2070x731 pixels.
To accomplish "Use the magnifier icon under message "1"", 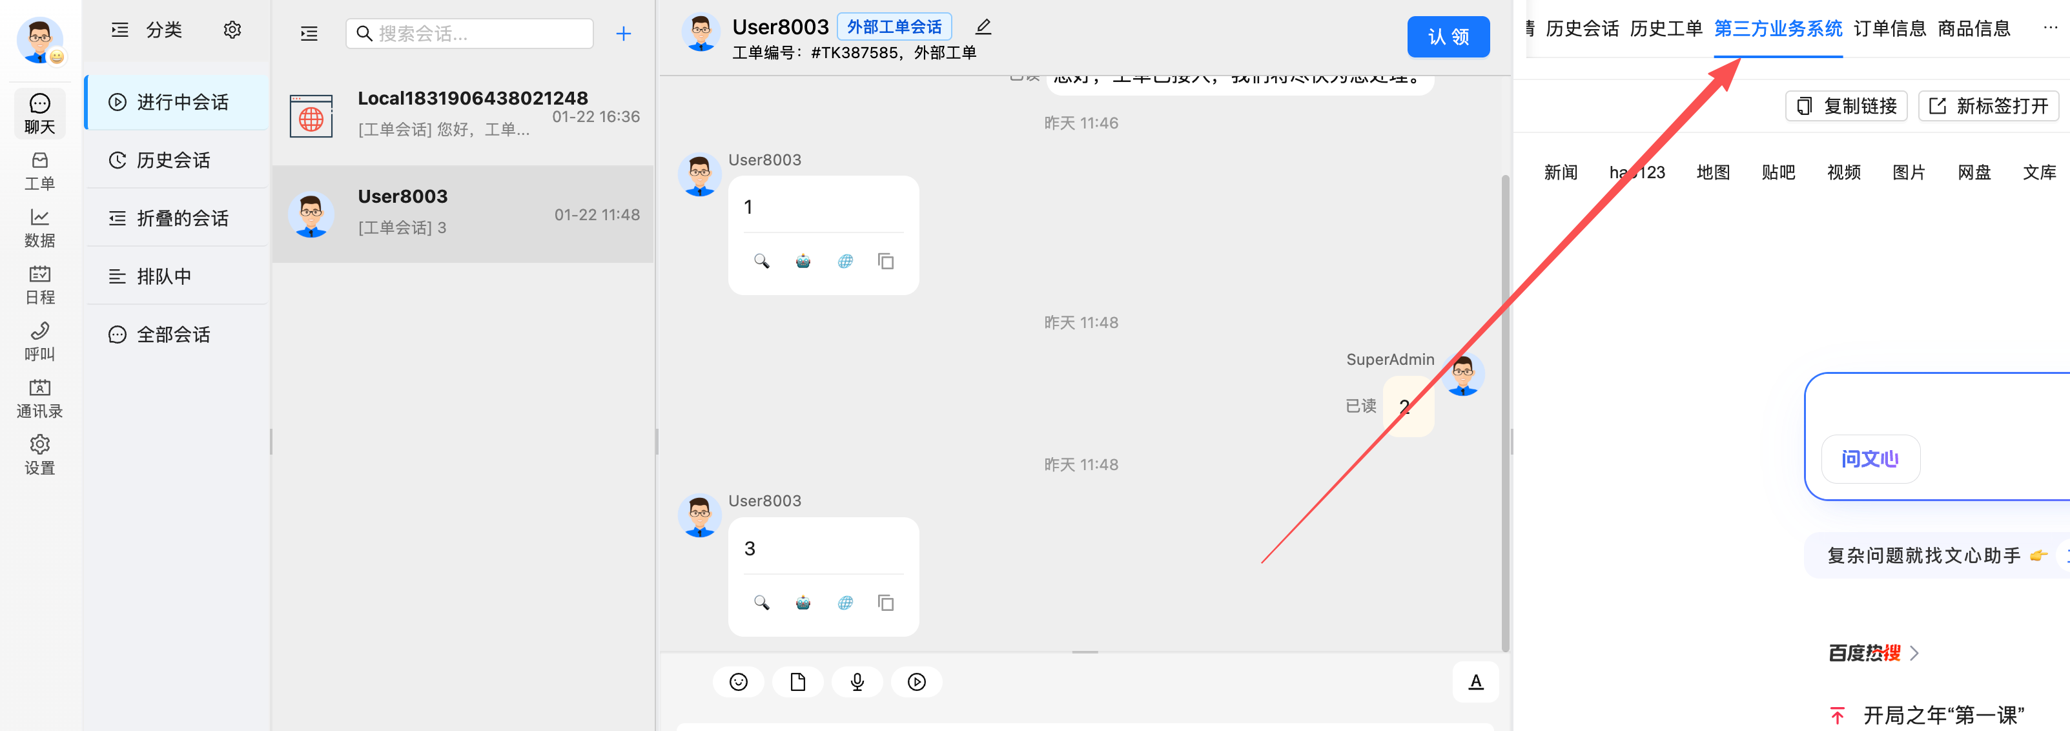I will coord(762,260).
